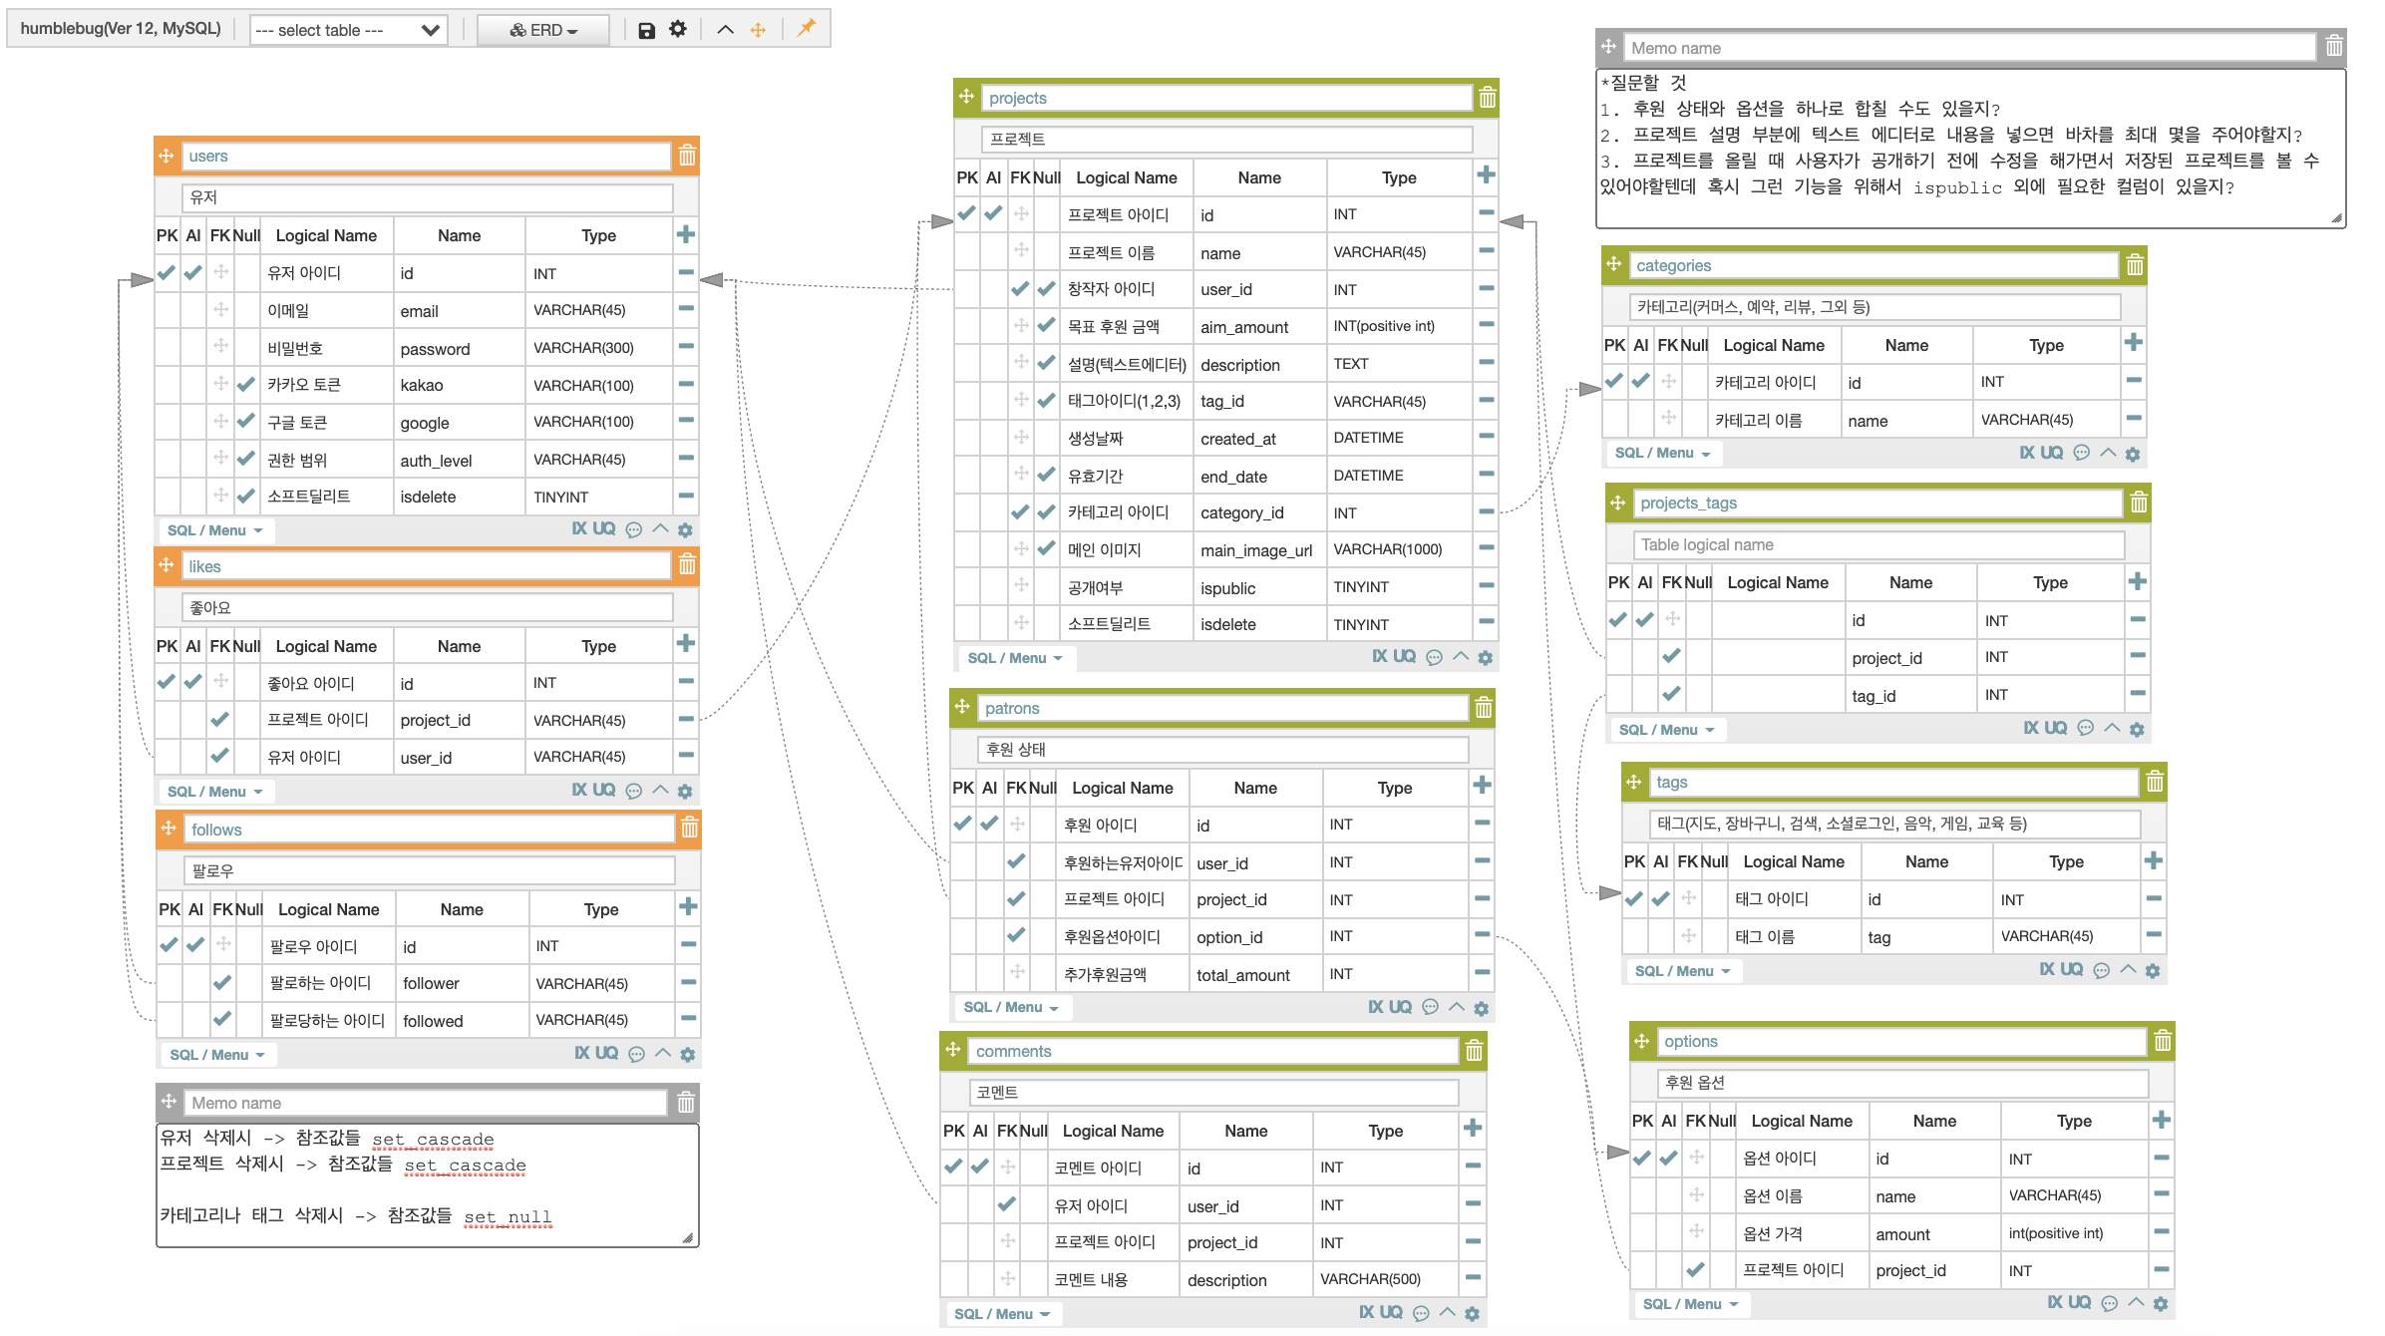Open the ERD dropdown button
The height and width of the screenshot is (1336, 2385).
(543, 30)
